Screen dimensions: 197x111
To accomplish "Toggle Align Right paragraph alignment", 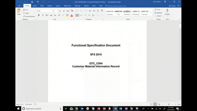I will (x=85, y=15).
